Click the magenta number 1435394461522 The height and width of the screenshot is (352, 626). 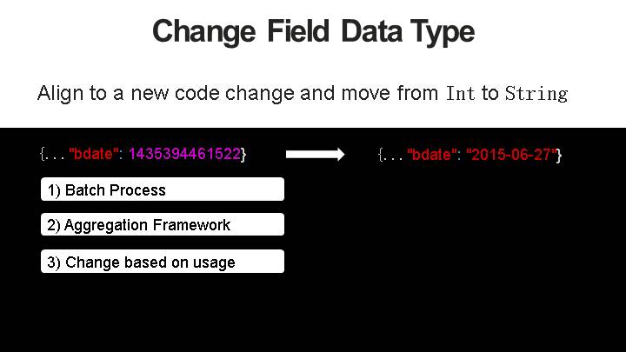coord(184,155)
